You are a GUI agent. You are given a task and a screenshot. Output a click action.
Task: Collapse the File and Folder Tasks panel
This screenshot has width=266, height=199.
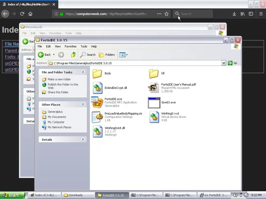83,72
